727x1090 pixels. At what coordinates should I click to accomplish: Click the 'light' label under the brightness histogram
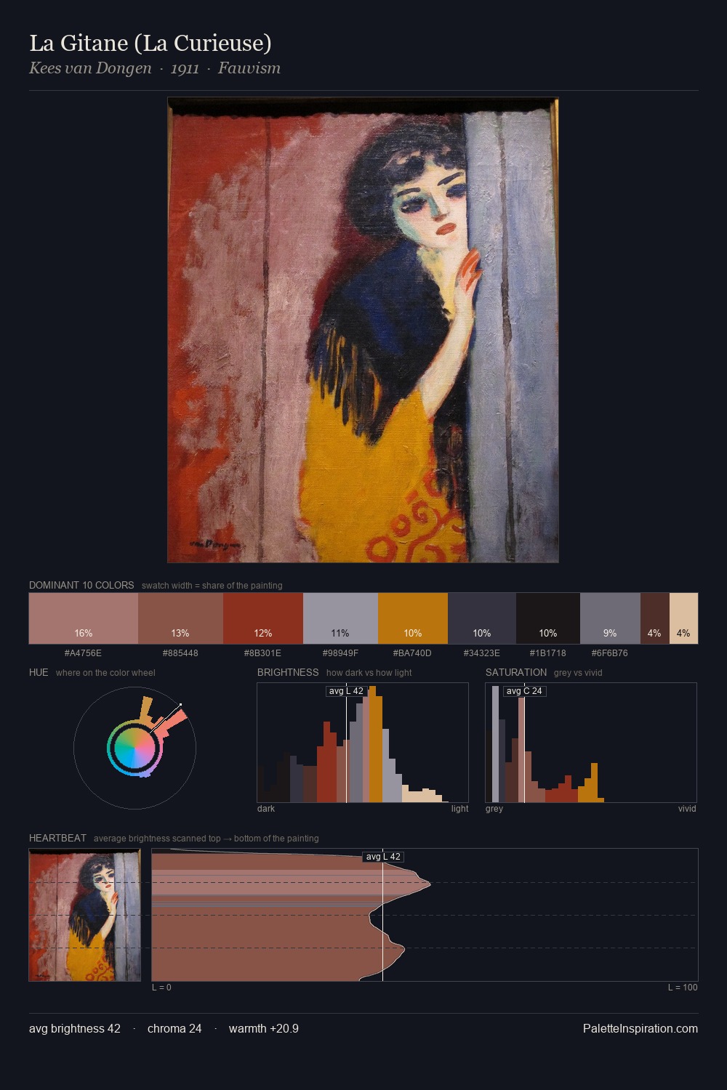click(x=459, y=809)
